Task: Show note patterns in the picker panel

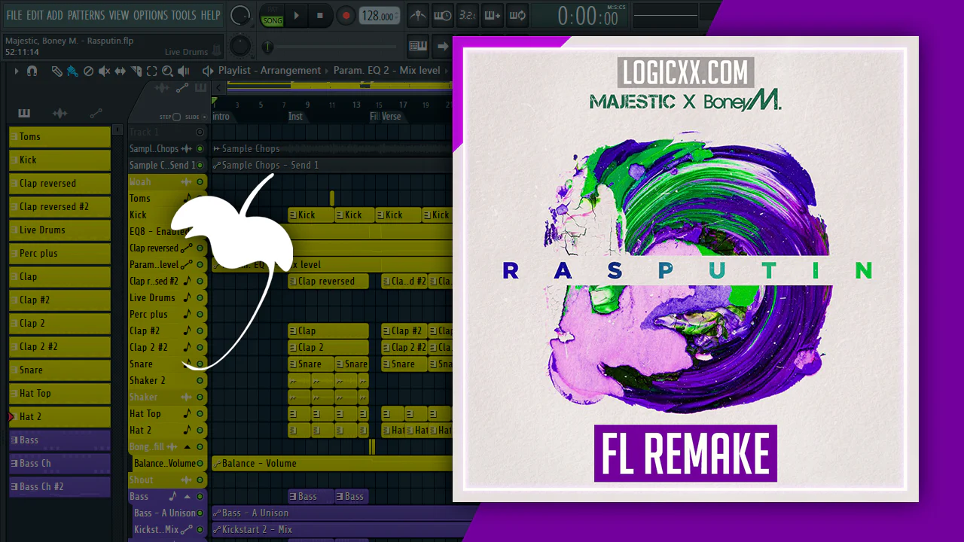Action: (24, 114)
